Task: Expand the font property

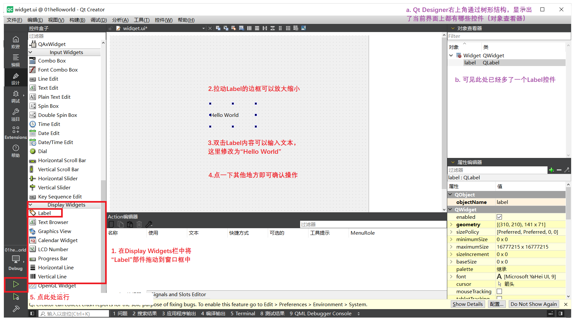Action: tap(451, 276)
